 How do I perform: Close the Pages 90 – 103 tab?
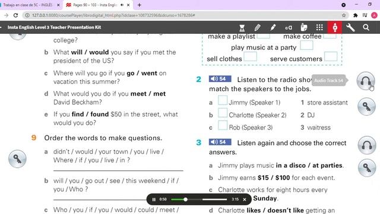[128, 5]
